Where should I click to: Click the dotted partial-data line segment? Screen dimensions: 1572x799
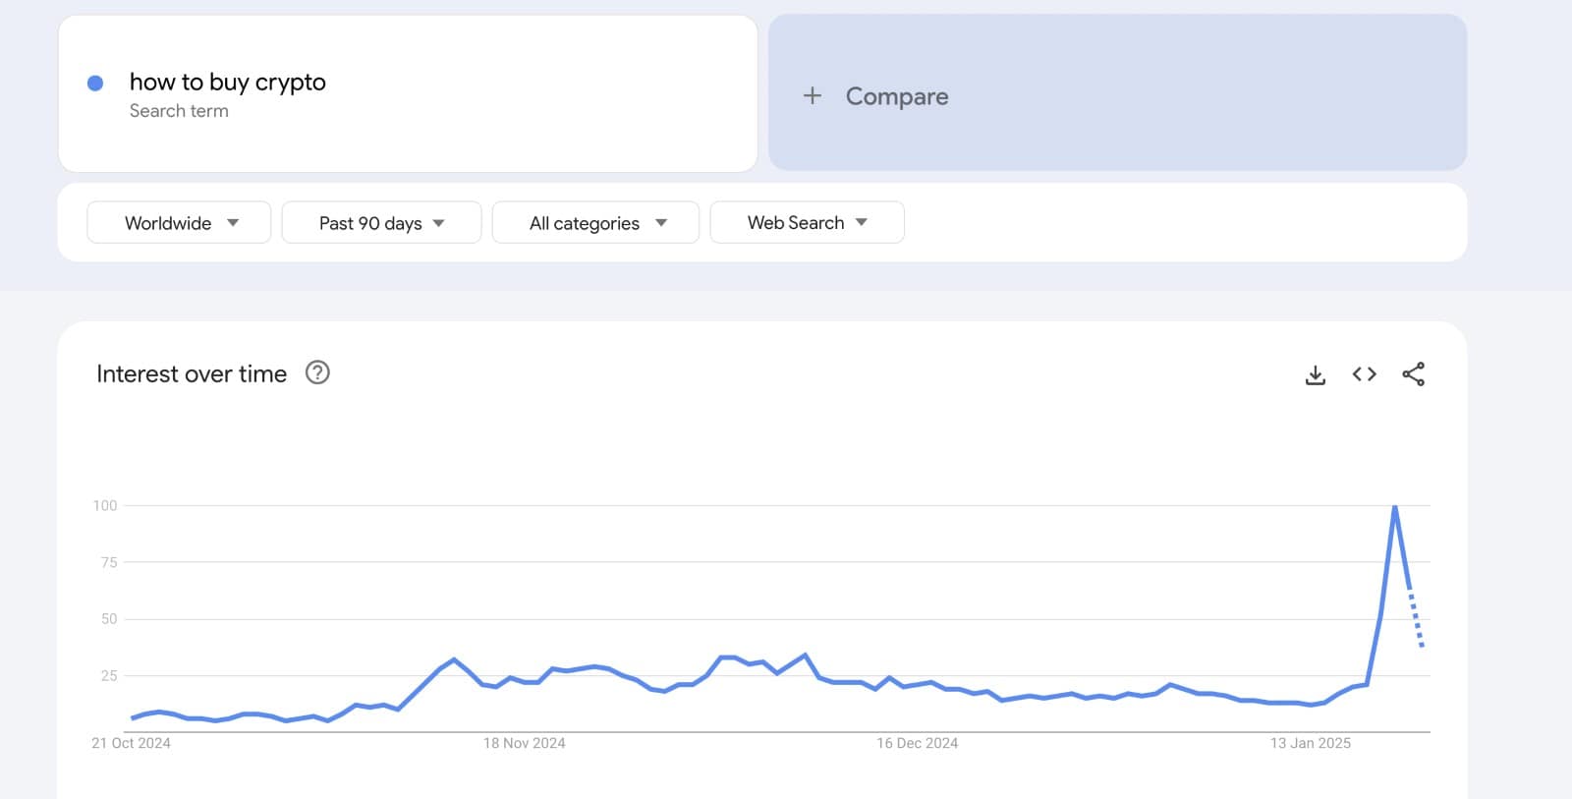click(1416, 617)
